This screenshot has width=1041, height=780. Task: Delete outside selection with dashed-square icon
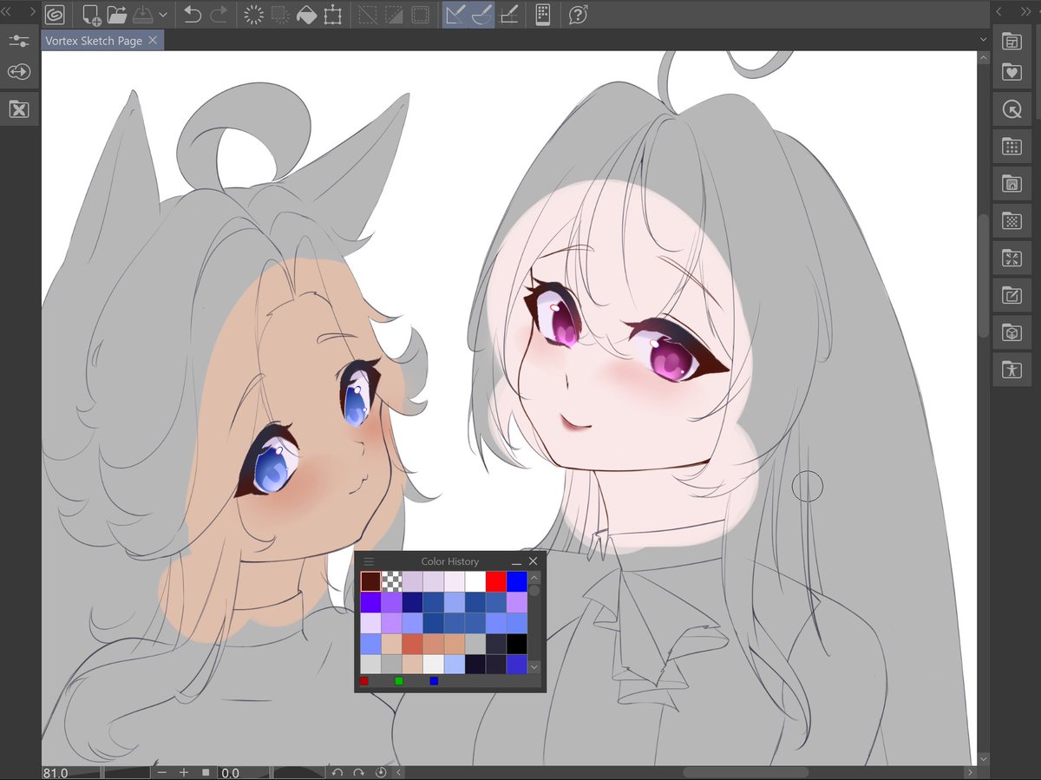tap(280, 14)
